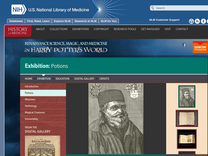Open Herbology in the sidebar
The width and height of the screenshot is (208, 156).
pos(43,106)
